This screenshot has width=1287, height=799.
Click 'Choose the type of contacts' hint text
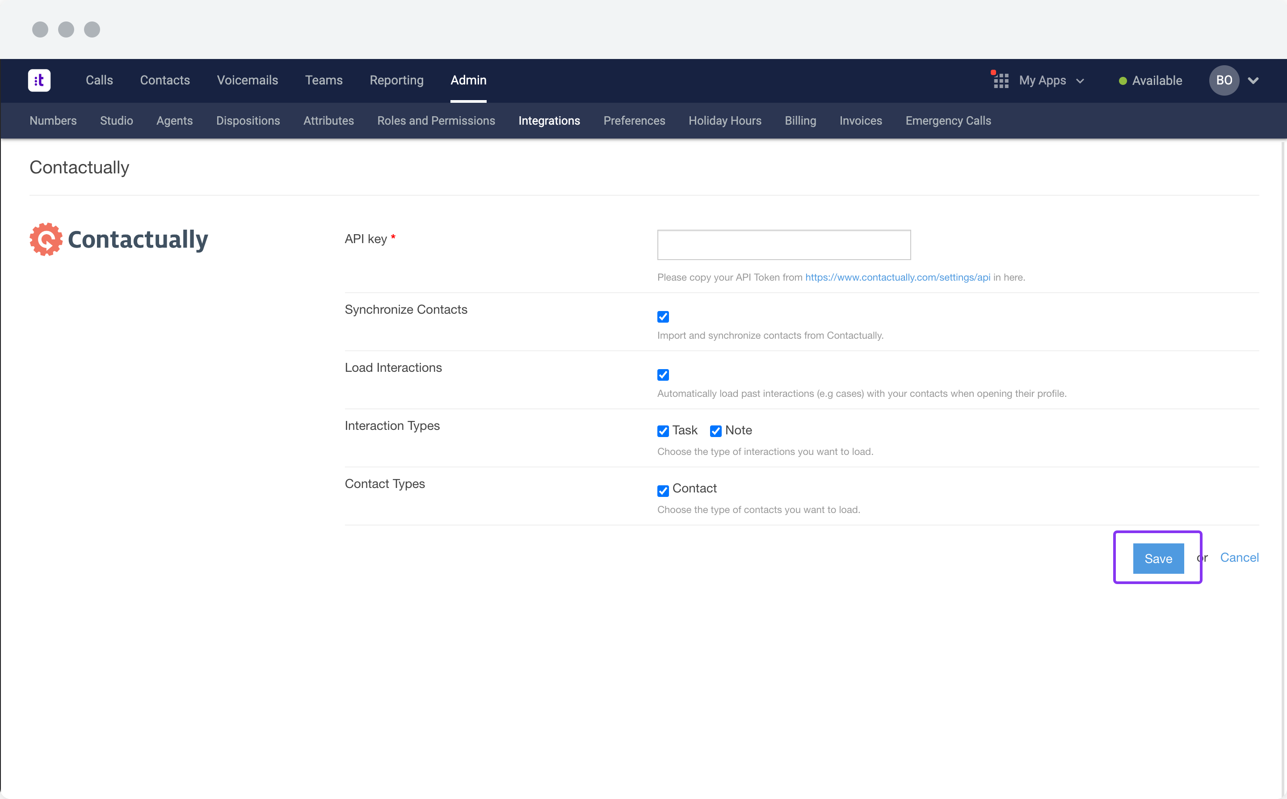click(758, 509)
